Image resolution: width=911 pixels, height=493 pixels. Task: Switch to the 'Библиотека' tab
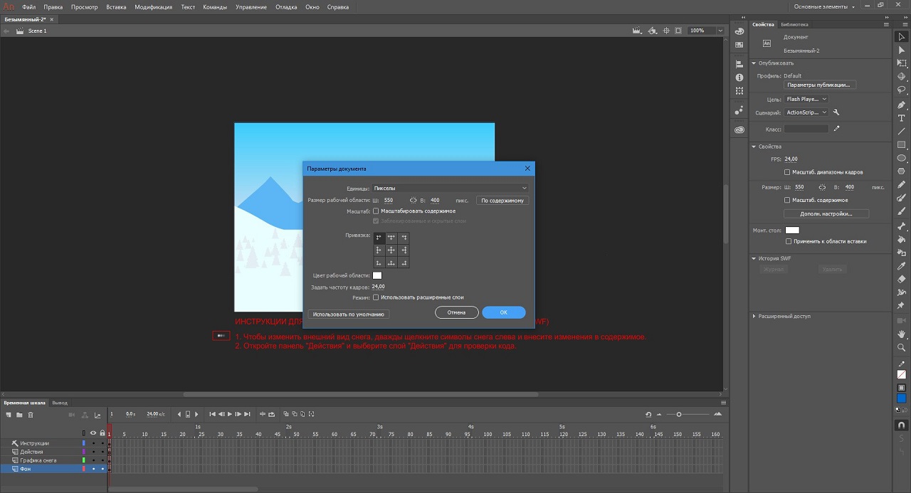pyautogui.click(x=794, y=24)
